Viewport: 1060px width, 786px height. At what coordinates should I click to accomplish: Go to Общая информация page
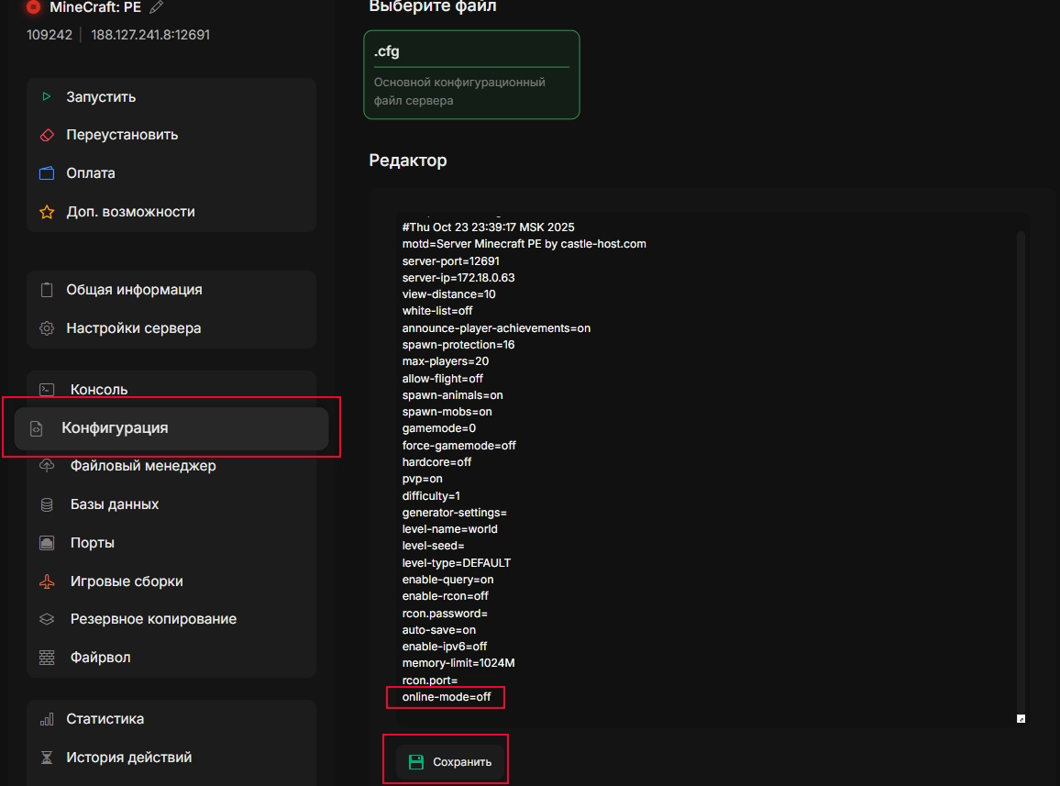[134, 290]
